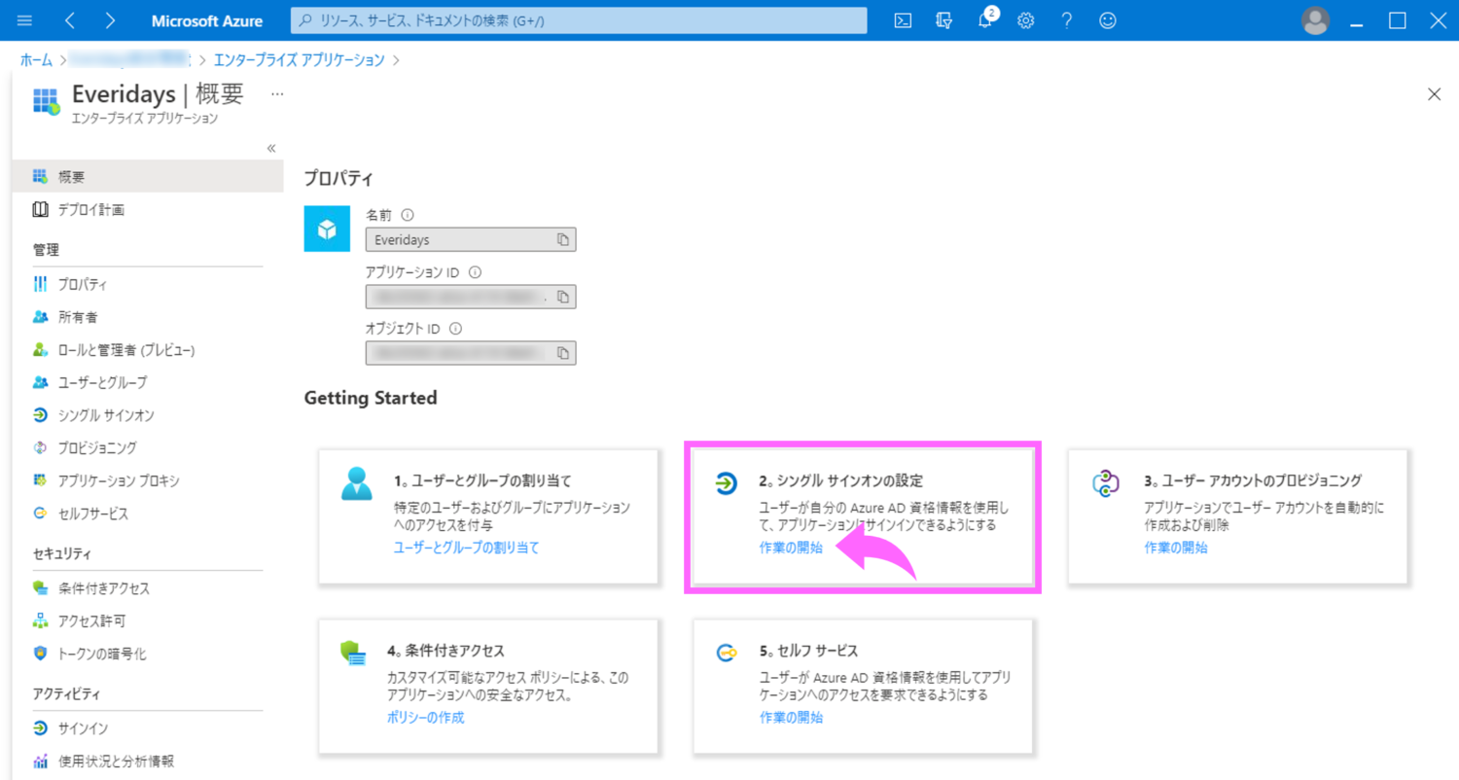The image size is (1459, 780).
Task: Click the エンタープライズ アプリケーション breadcrumb
Action: (299, 60)
